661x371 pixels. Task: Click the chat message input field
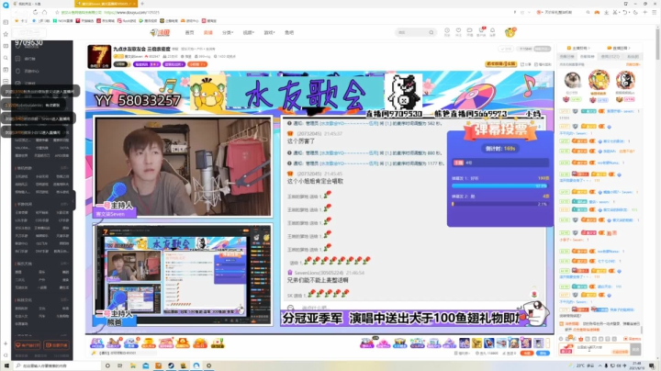point(603,349)
